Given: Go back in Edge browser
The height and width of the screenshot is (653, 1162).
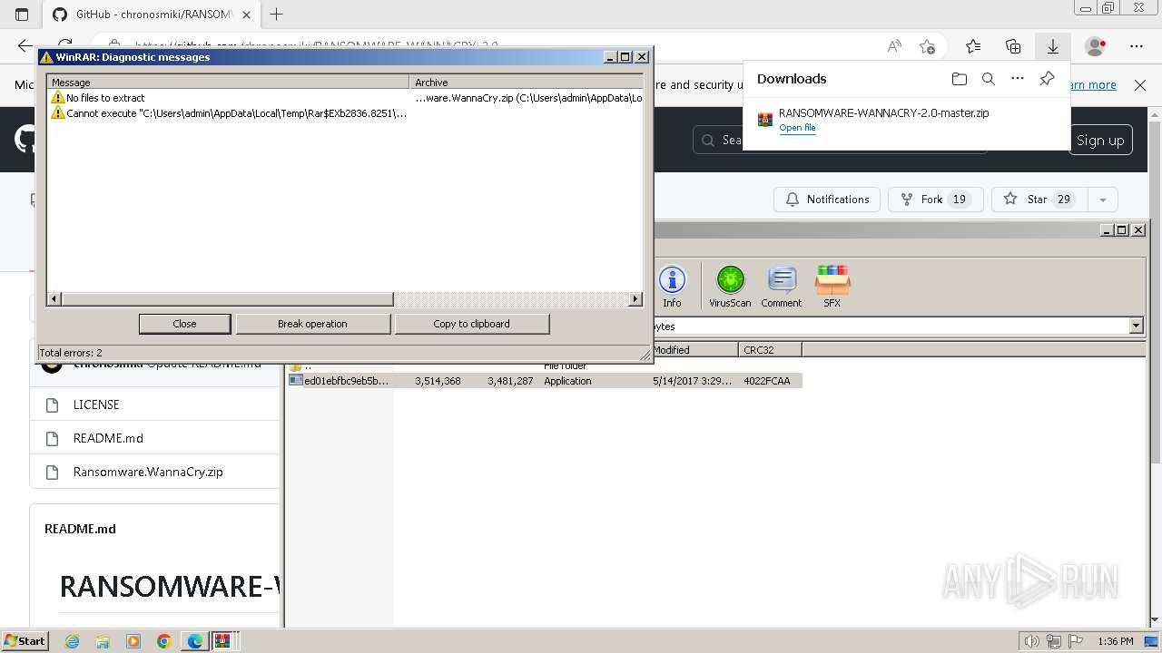Looking at the screenshot, I should (x=25, y=46).
